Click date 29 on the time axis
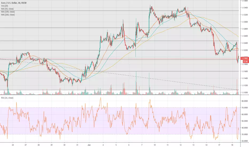This screenshot has width=249, height=147. pyautogui.click(x=52, y=145)
